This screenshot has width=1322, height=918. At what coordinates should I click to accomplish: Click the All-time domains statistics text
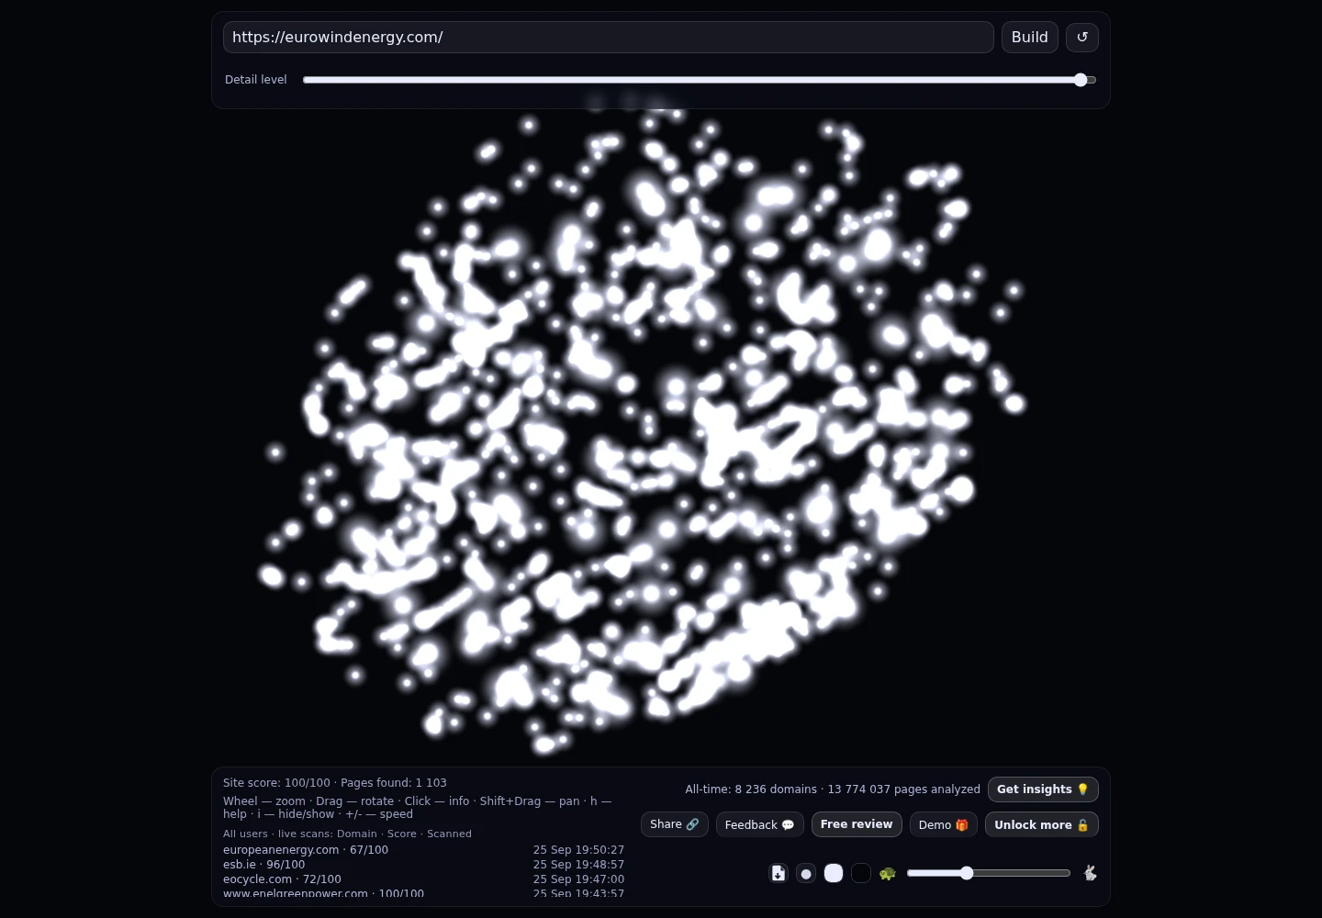[833, 789]
